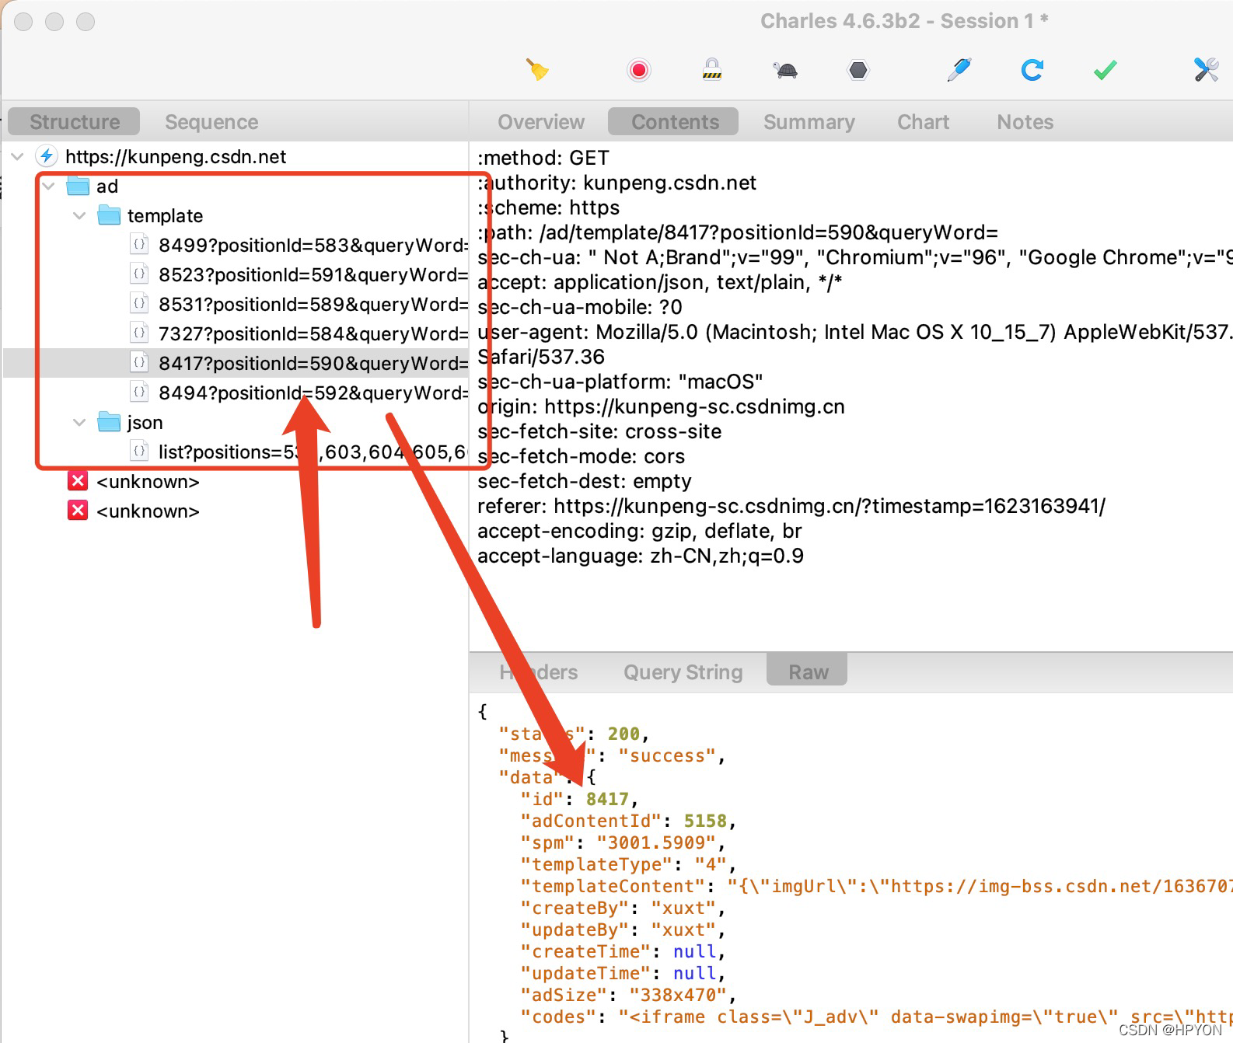The image size is (1233, 1043).
Task: Click JSON file icon of 7327 request
Action: click(x=139, y=333)
